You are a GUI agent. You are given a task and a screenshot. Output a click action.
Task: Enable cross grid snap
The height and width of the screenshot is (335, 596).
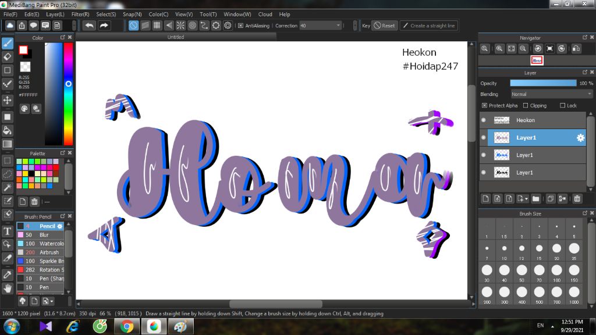pyautogui.click(x=157, y=26)
